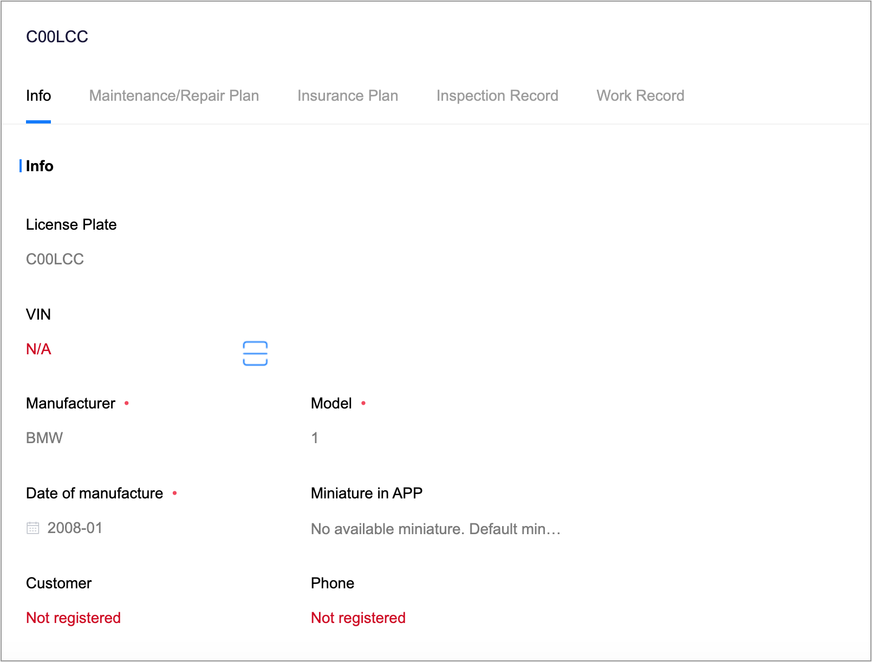872x662 pixels.
Task: Open the Miniature in APP selection field
Action: [x=435, y=529]
